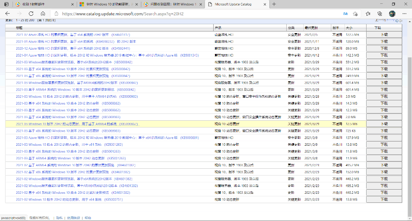Click the scrollbar down arrow
This screenshot has width=412, height=221.
(x=409, y=218)
